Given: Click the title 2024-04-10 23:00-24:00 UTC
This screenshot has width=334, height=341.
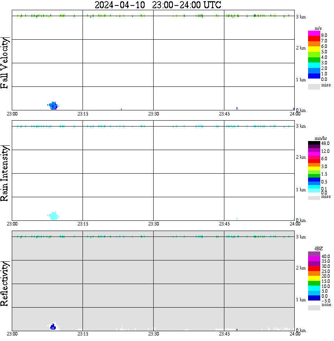Looking at the screenshot, I should point(158,5).
